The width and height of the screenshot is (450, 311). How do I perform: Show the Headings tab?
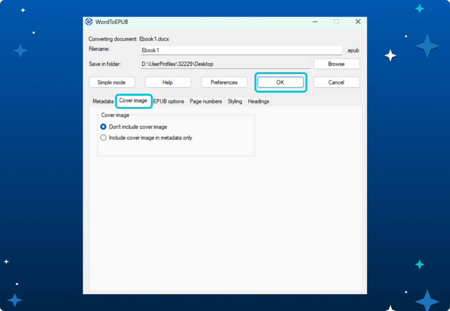click(x=258, y=101)
